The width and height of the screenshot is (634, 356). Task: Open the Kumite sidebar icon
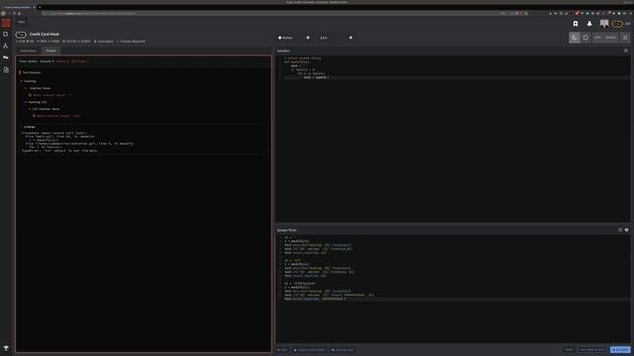tap(6, 46)
